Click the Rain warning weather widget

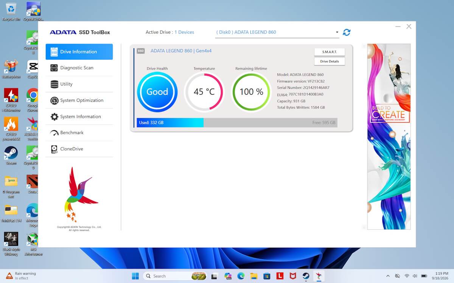tap(22, 276)
